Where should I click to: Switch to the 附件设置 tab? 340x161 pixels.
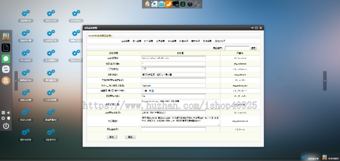coord(148,41)
